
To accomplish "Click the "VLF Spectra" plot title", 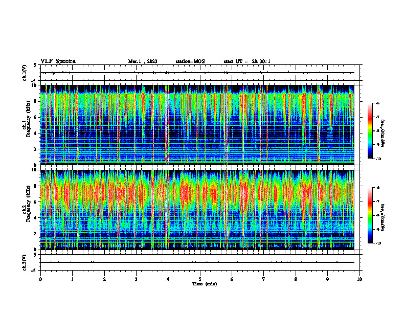I will 58,61.
